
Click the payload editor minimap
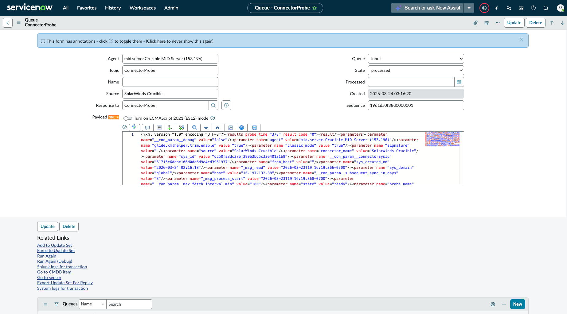tap(442, 139)
